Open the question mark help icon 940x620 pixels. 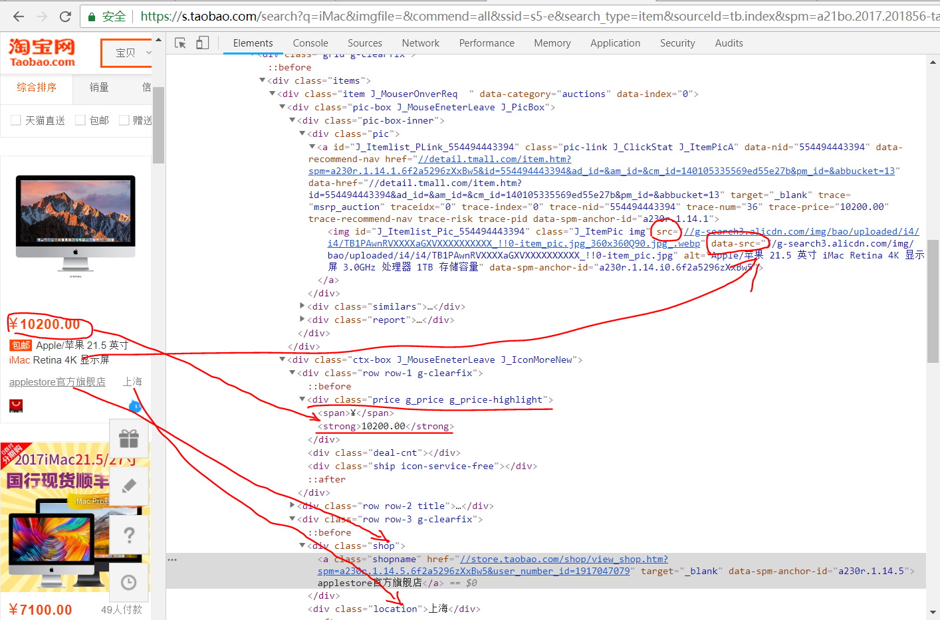pyautogui.click(x=129, y=534)
